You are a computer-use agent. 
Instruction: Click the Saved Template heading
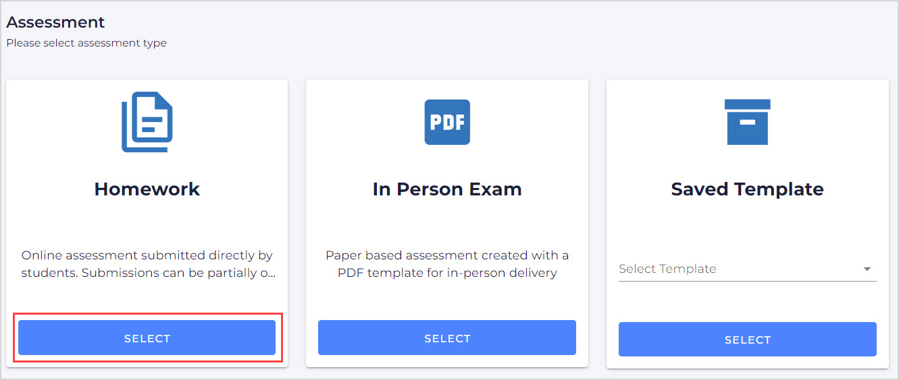(747, 189)
